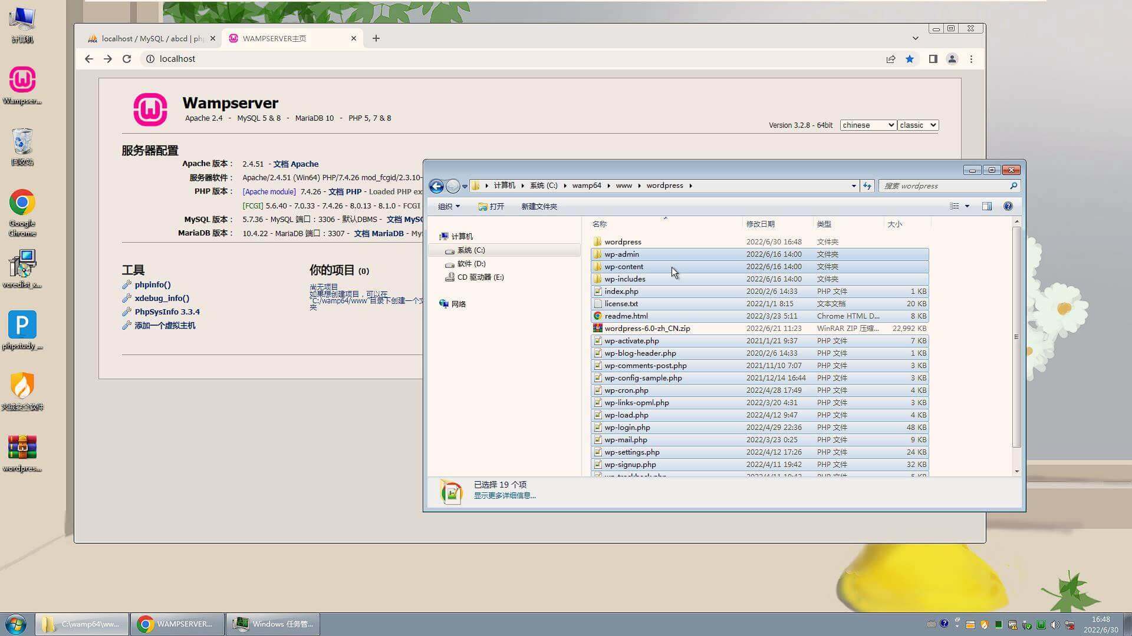Open the MariaDB documentation link

click(379, 233)
